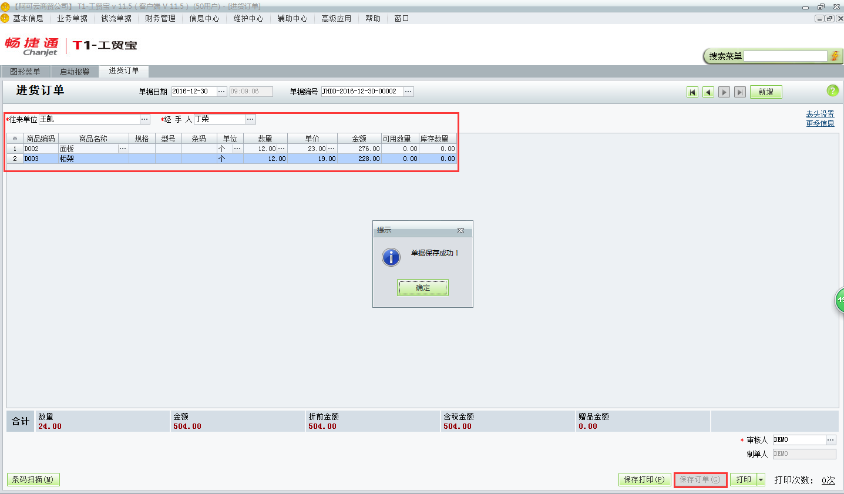The height and width of the screenshot is (494, 844).
Task: View 更多信息 additional information
Action: coord(820,123)
